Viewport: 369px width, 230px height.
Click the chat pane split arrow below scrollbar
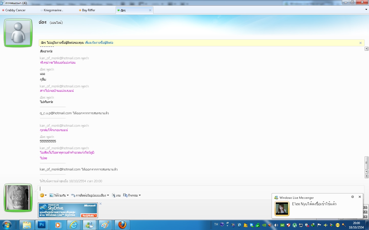point(366,176)
